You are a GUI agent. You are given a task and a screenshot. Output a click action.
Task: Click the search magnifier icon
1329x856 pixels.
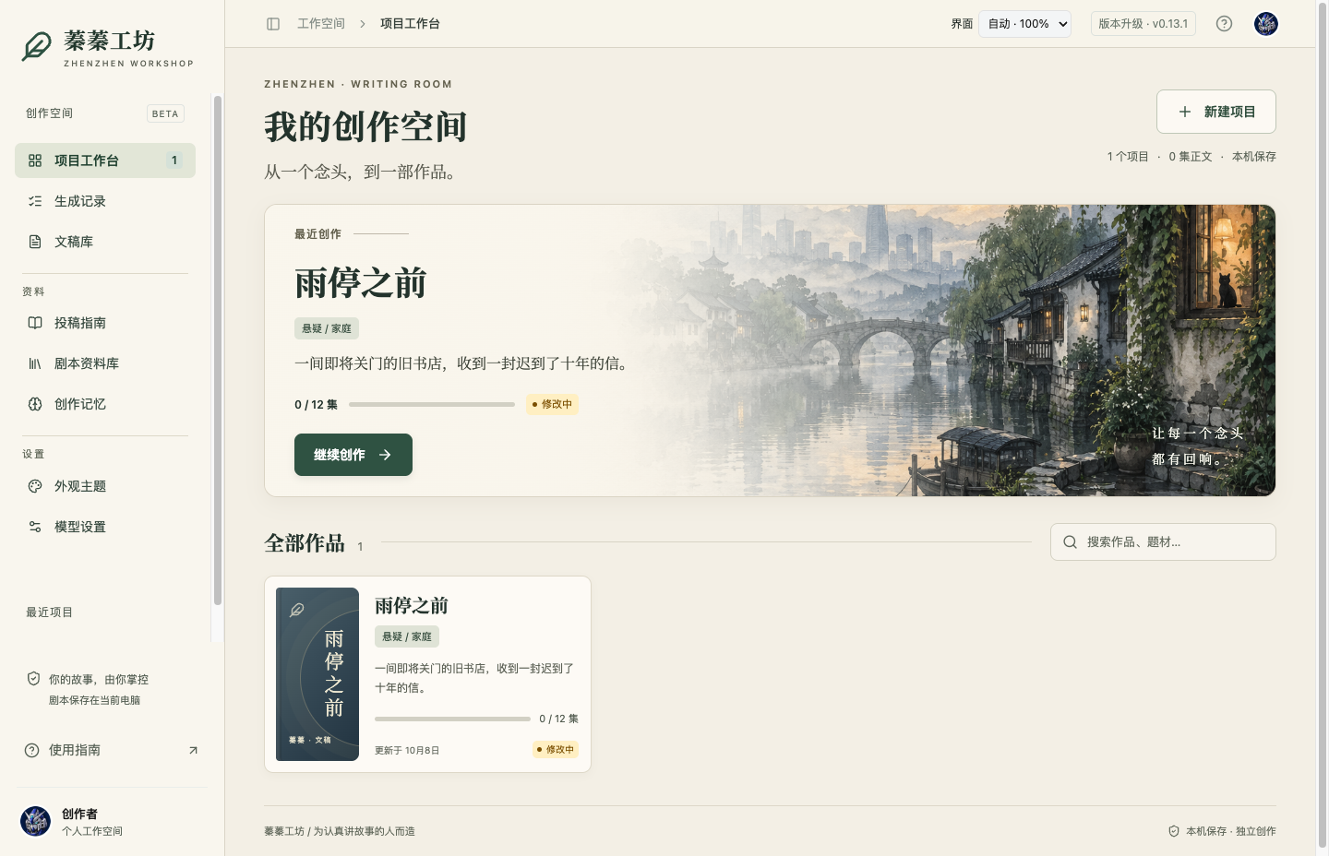click(x=1070, y=542)
